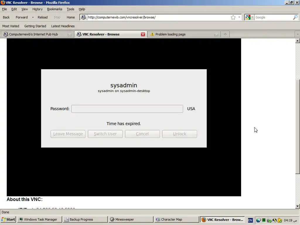The height and width of the screenshot is (225, 300).
Task: Click the search magnifier icon
Action: tap(295, 17)
